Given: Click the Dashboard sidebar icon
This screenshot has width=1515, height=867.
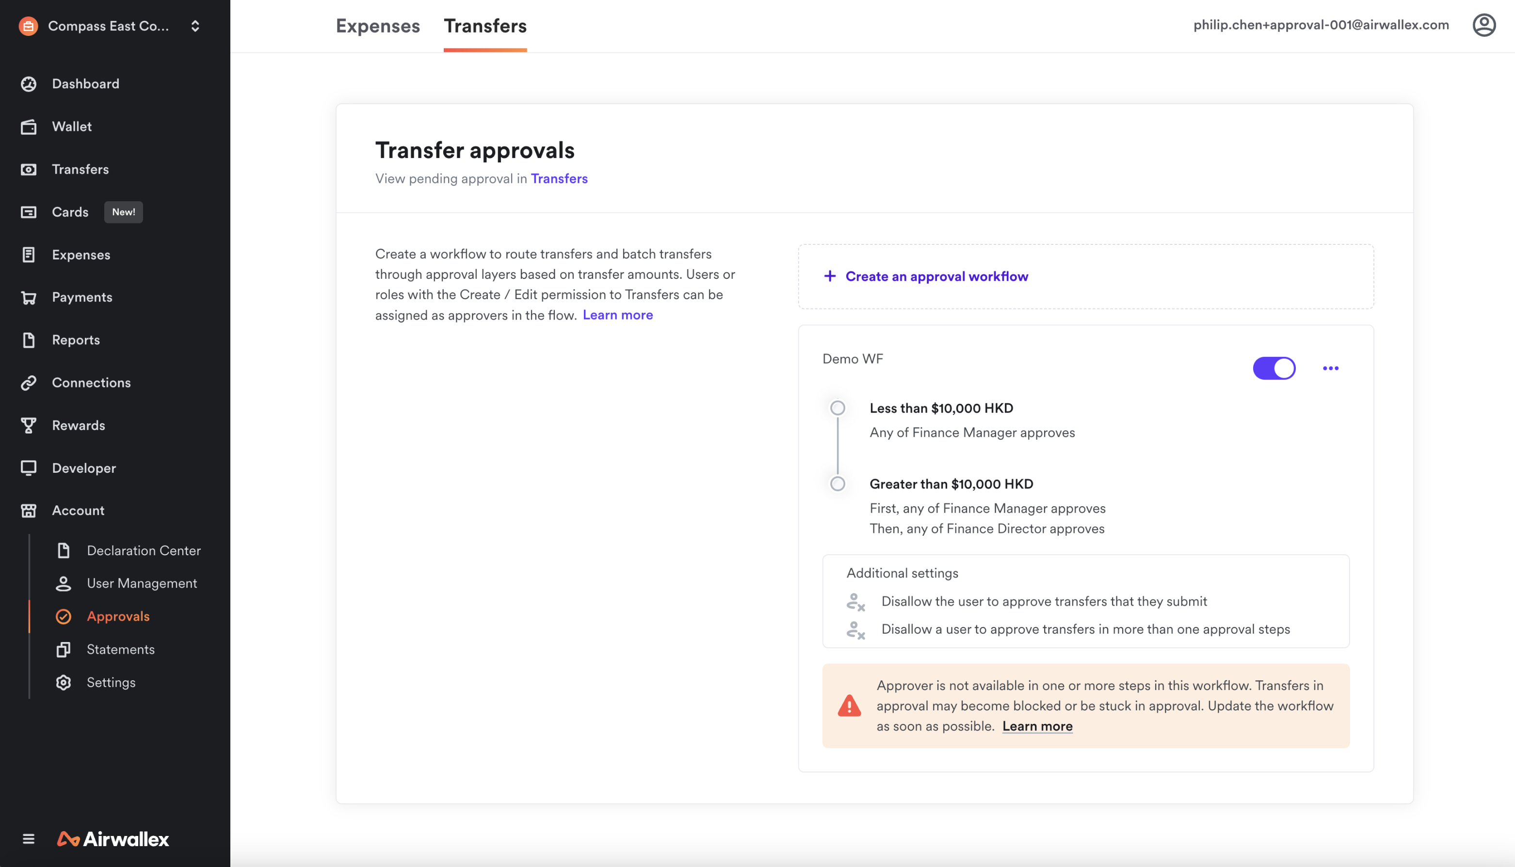Looking at the screenshot, I should pyautogui.click(x=28, y=83).
